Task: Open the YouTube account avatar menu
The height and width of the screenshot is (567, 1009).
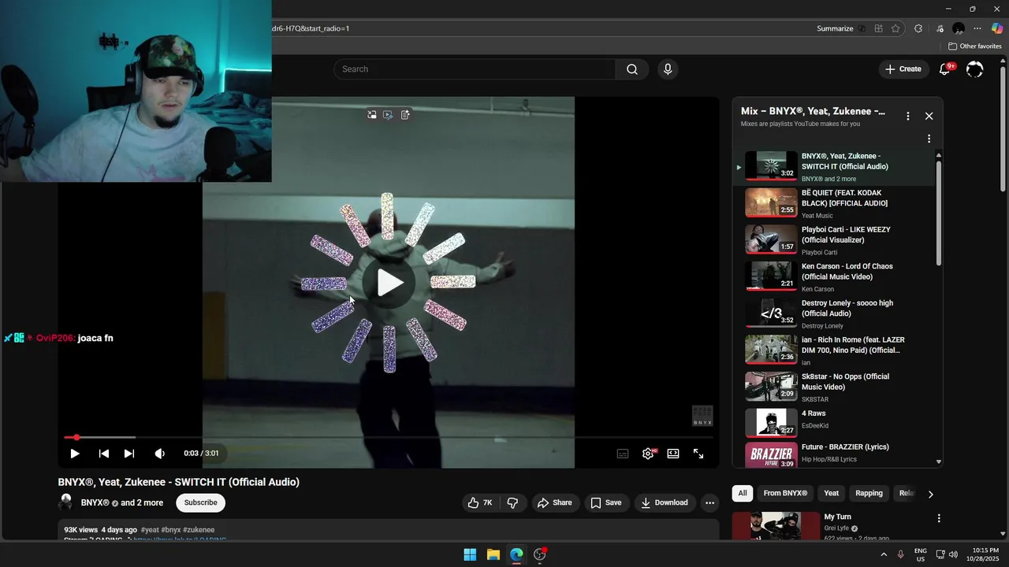Action: tap(975, 69)
